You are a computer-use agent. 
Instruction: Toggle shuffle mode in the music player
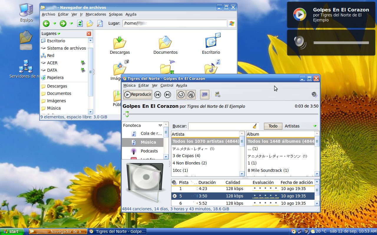[191, 95]
